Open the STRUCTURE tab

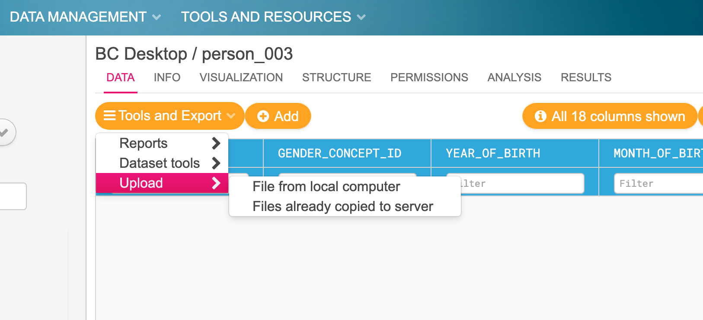pos(336,77)
